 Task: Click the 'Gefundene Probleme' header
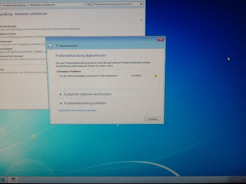[69, 71]
